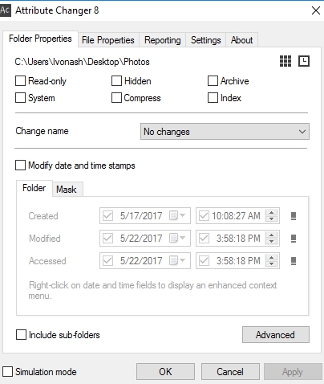Confirm with the OK button
The image size is (324, 384).
165,372
